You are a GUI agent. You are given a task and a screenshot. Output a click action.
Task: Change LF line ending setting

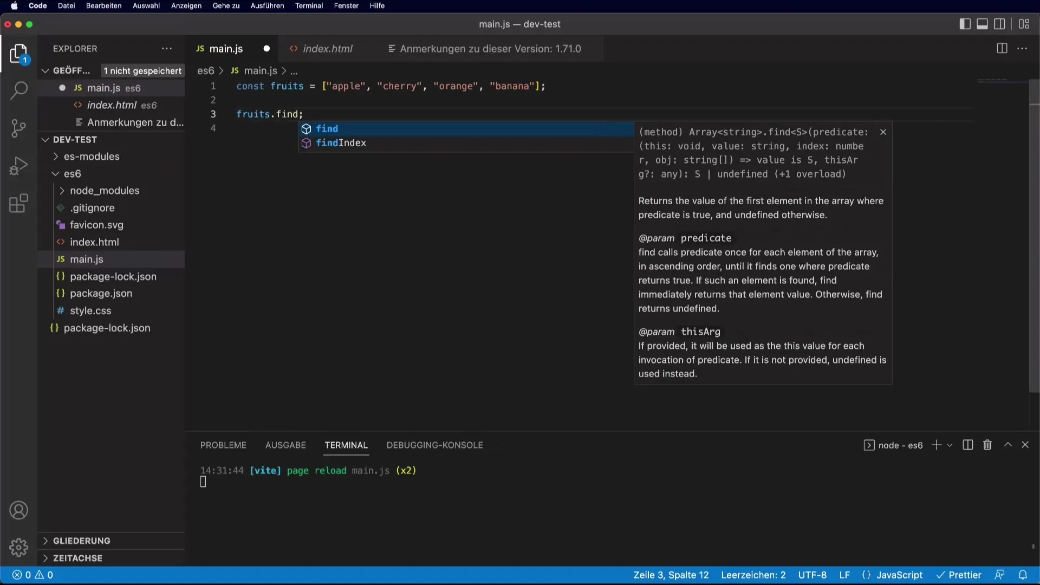tap(844, 575)
